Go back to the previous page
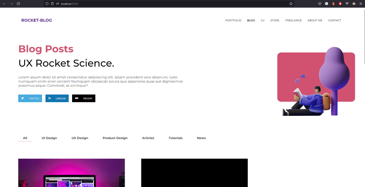 [5, 4]
